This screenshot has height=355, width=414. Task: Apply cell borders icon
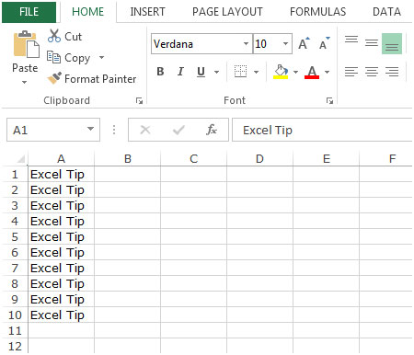240,72
